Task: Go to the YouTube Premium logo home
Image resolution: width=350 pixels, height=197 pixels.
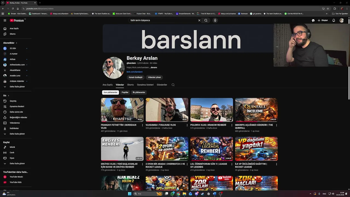Action: coord(17,20)
